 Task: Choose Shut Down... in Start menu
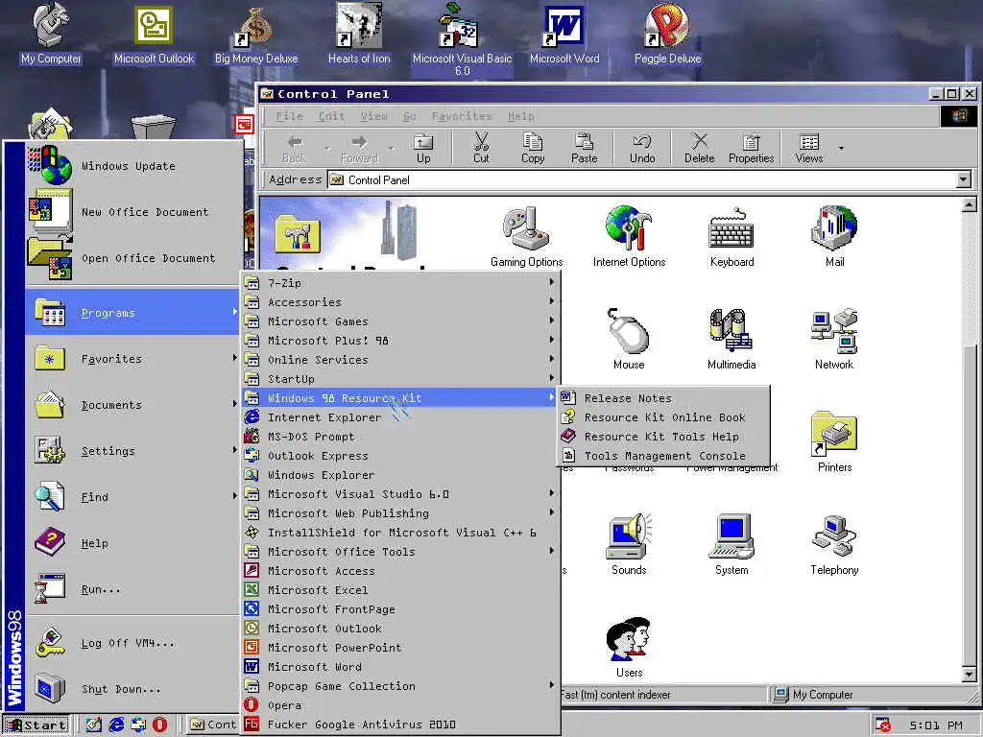(132, 689)
